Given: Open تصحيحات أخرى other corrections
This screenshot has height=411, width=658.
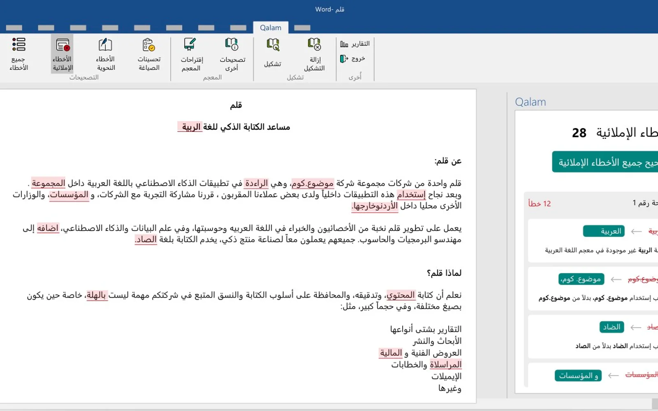Looking at the screenshot, I should point(232,54).
